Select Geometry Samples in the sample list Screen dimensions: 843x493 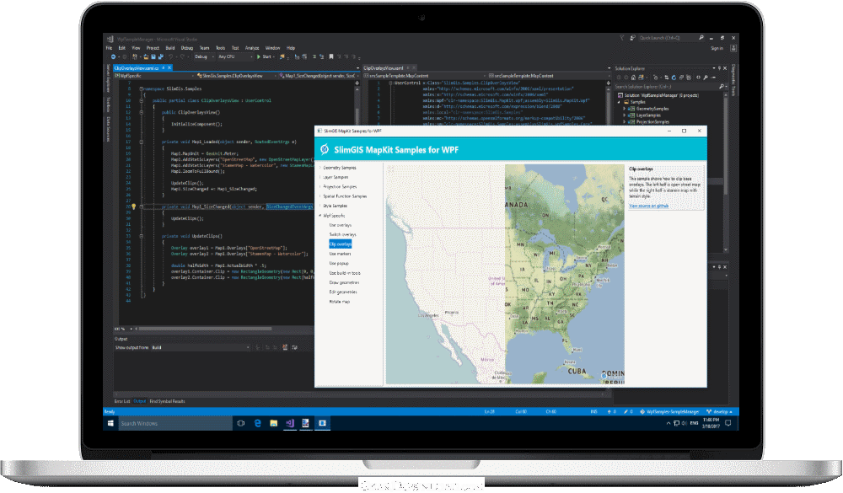339,168
